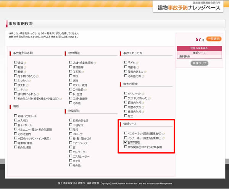Open the info bubble icon beside 住宅等
The height and width of the screenshot is (189, 229).
pos(83,72)
